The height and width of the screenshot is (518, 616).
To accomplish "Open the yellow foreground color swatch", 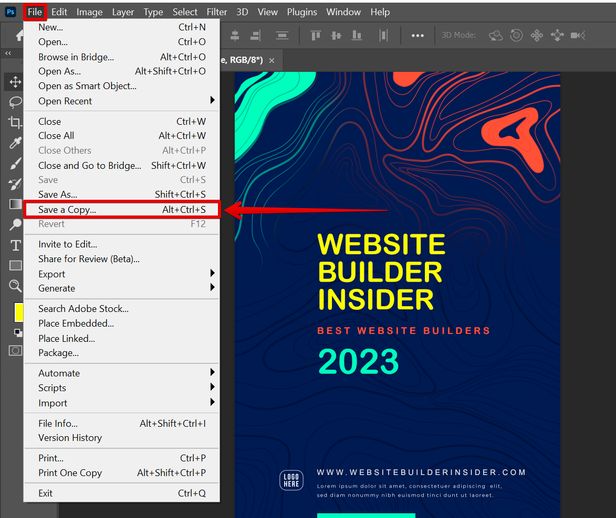I will coord(18,312).
